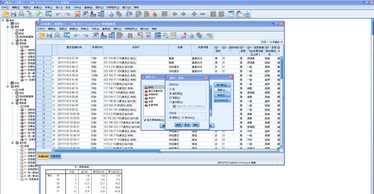Click Open folder icon in output viewer toolbar

click(x=5, y=14)
